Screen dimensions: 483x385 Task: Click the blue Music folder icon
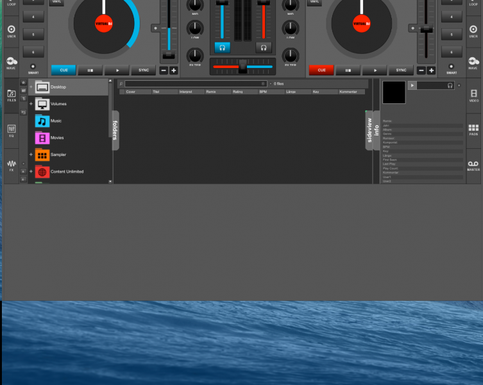pyautogui.click(x=42, y=121)
